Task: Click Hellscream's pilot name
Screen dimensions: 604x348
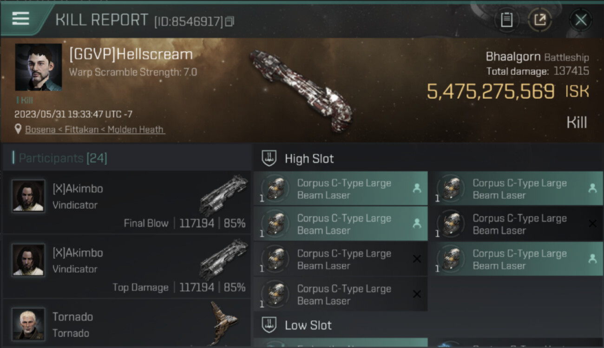Action: 131,54
